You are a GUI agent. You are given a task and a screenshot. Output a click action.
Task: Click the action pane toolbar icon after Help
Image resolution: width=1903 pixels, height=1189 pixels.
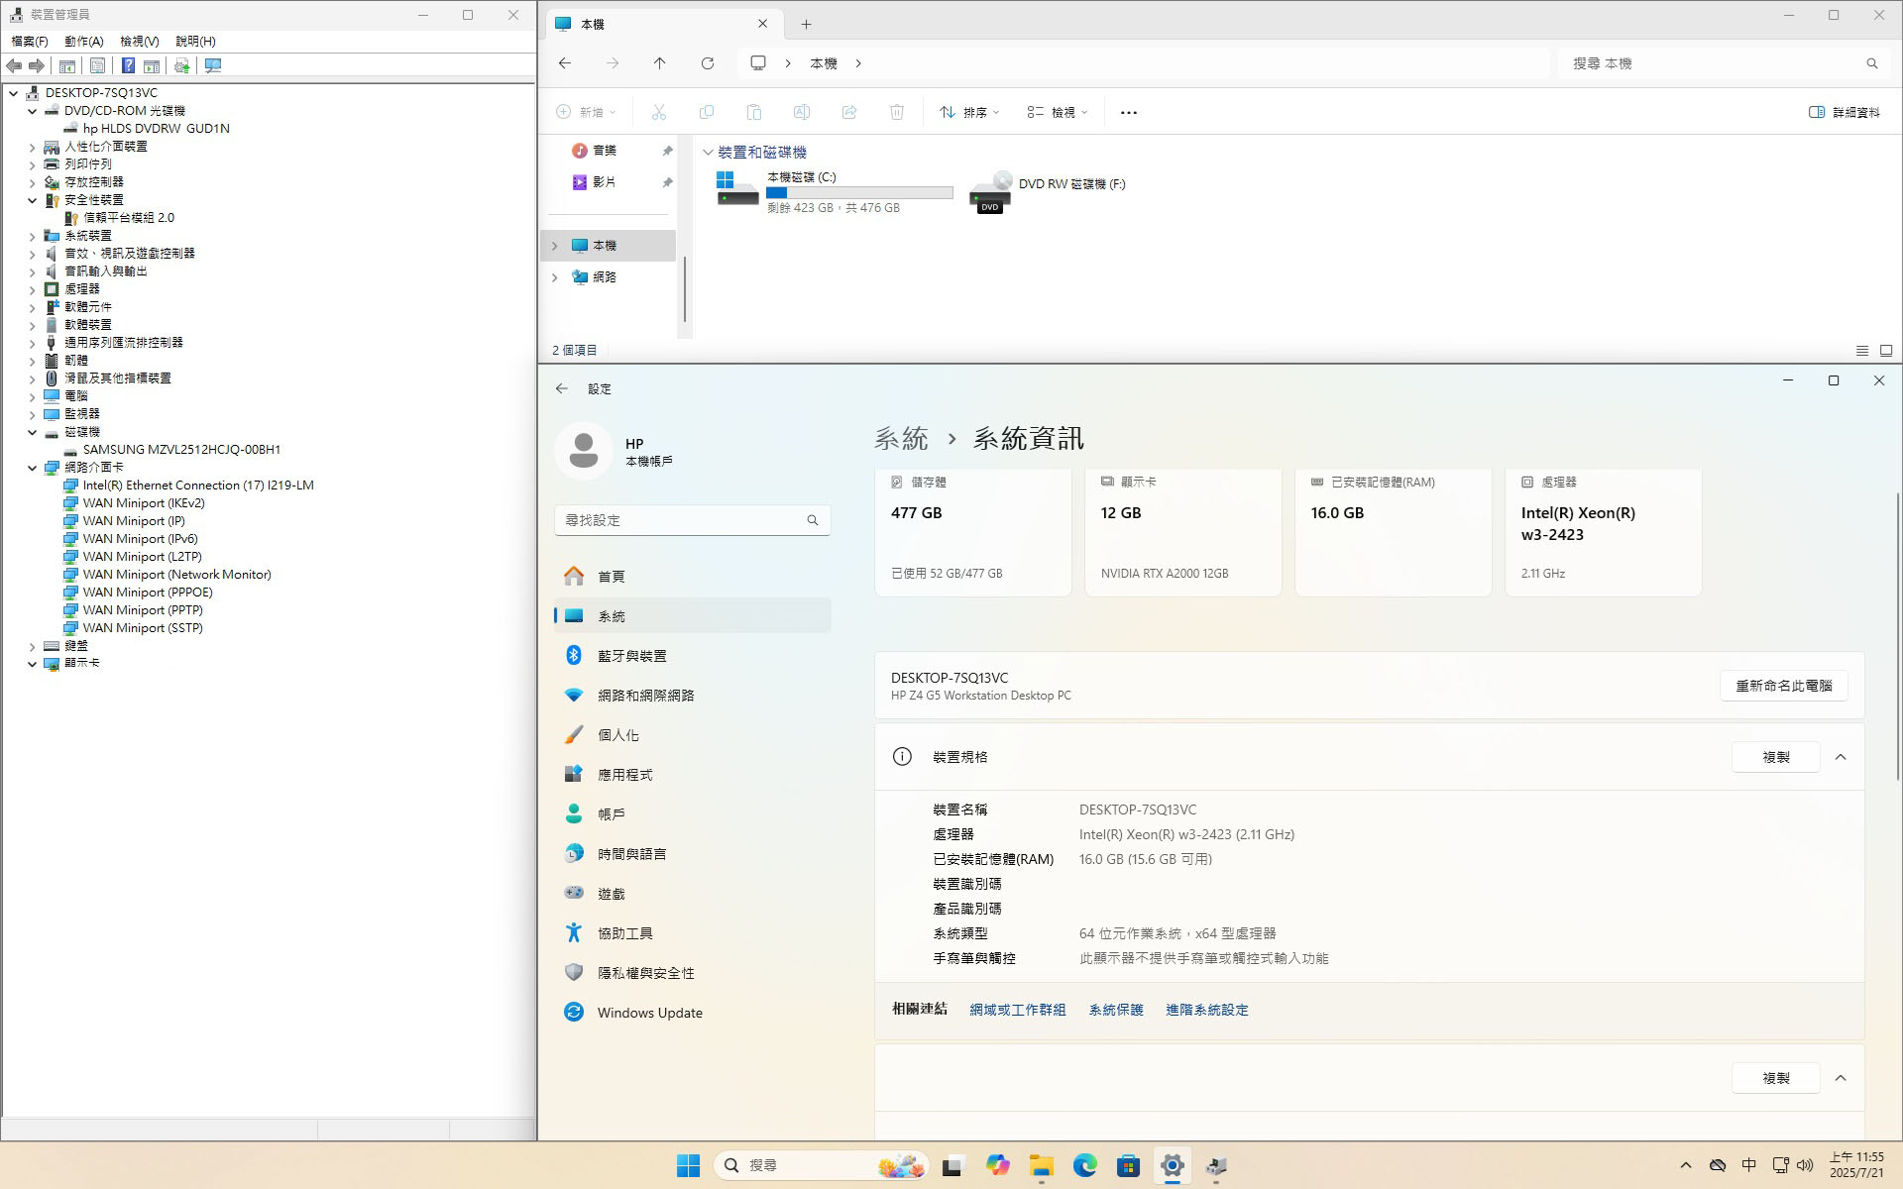(x=152, y=65)
